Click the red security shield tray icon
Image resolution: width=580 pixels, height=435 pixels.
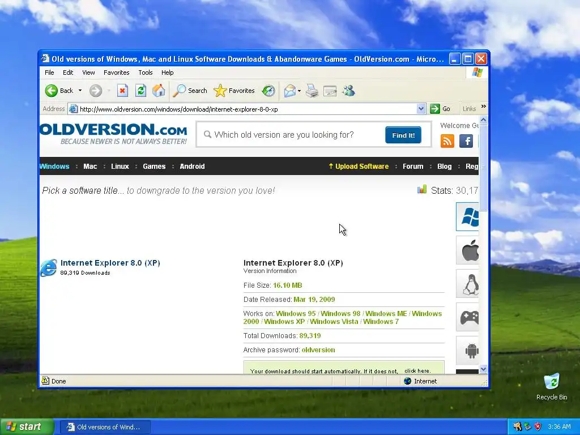pyautogui.click(x=538, y=427)
